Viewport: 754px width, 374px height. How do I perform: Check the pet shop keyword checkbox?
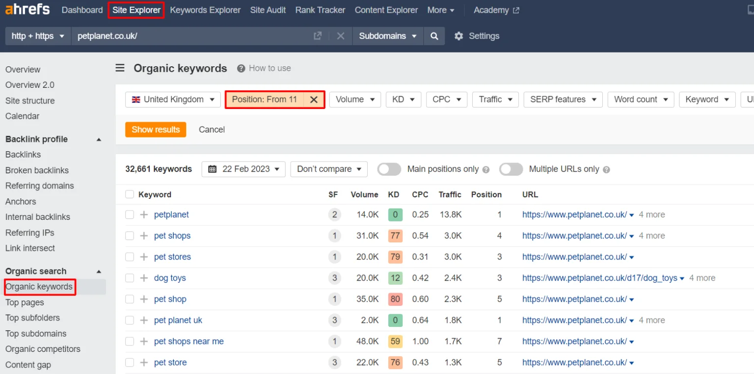(x=130, y=299)
